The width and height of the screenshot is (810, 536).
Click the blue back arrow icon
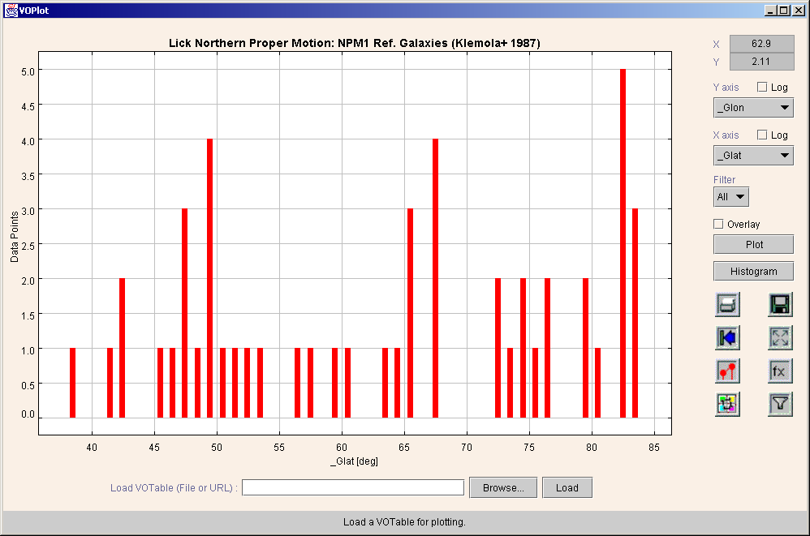727,337
